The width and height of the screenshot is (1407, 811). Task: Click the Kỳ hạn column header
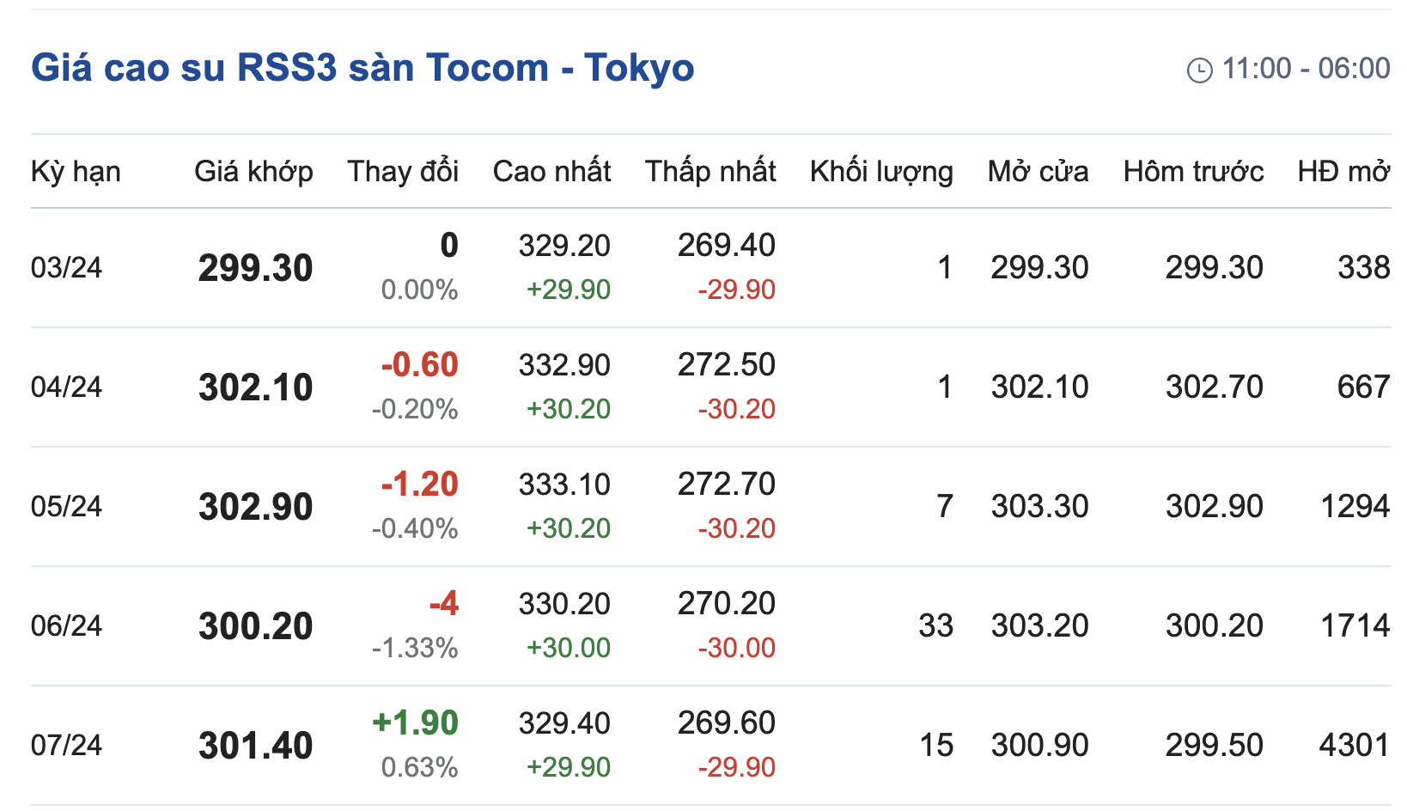[x=76, y=171]
